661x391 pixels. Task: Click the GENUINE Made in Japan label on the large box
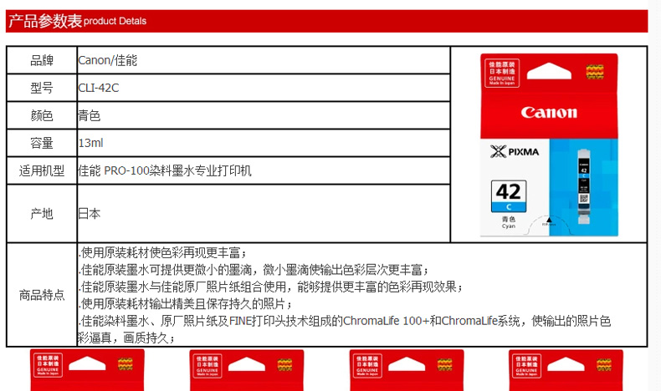502,73
